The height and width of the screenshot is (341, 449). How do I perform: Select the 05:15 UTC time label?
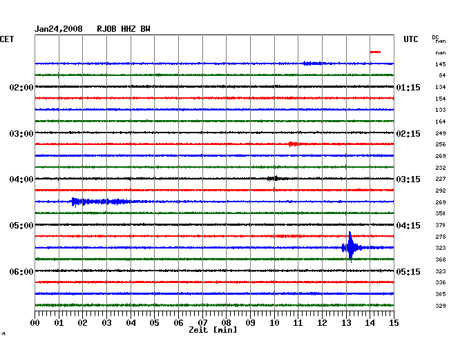click(408, 271)
